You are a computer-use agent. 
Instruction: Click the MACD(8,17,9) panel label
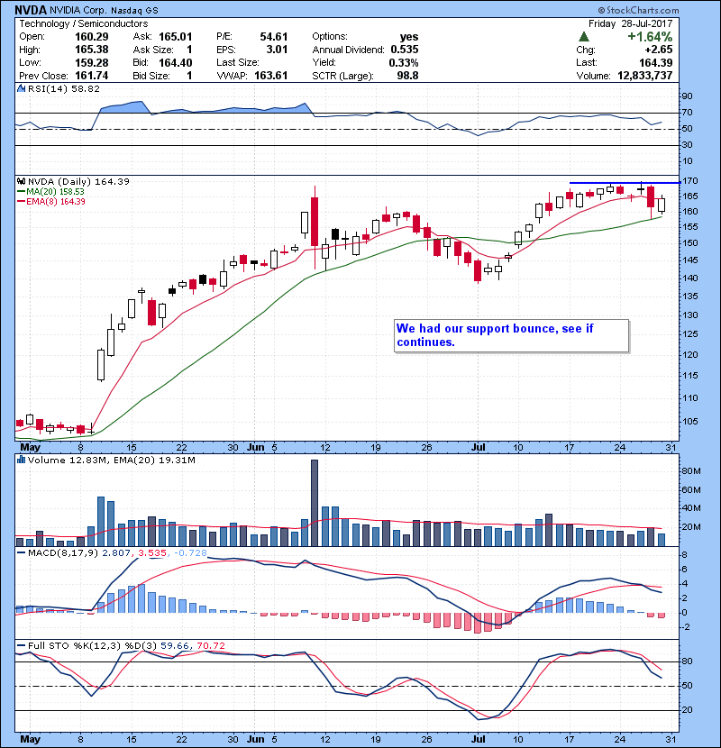63,553
